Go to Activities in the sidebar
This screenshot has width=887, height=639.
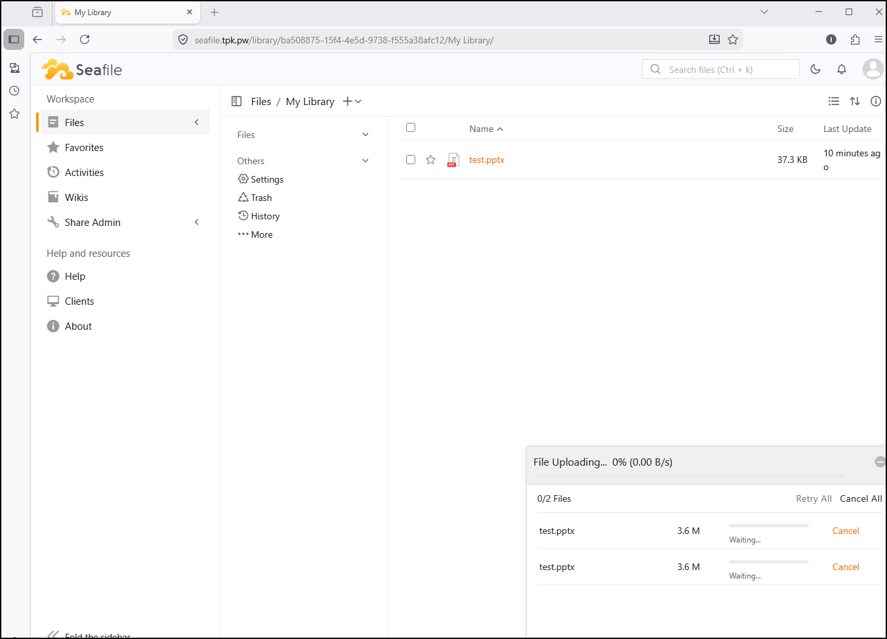[84, 173]
